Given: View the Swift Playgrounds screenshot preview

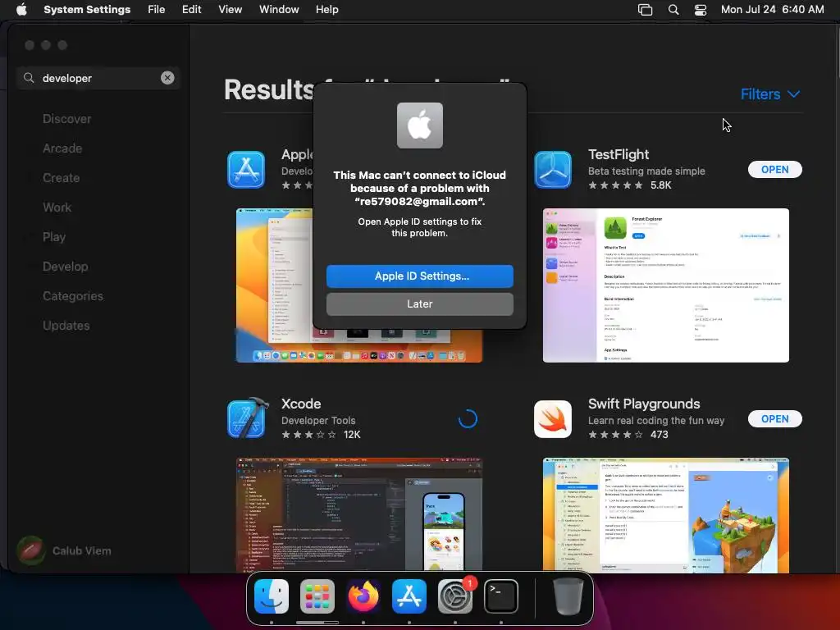Looking at the screenshot, I should tap(665, 515).
